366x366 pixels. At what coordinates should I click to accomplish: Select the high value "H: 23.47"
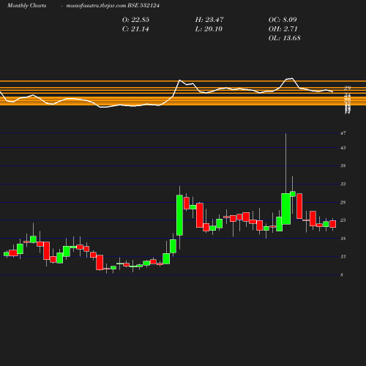click(209, 20)
